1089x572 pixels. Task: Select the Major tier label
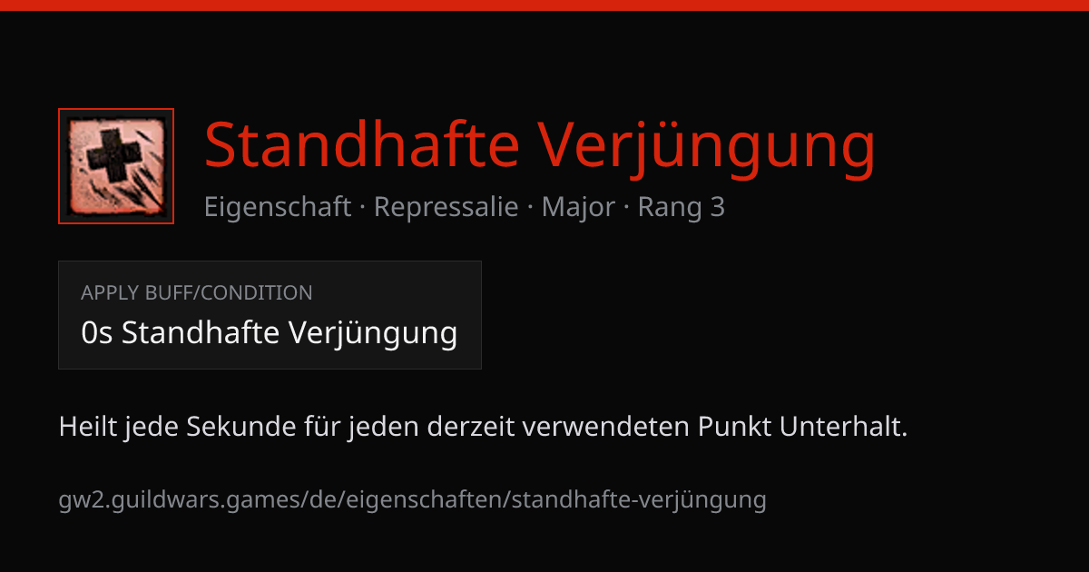(578, 208)
